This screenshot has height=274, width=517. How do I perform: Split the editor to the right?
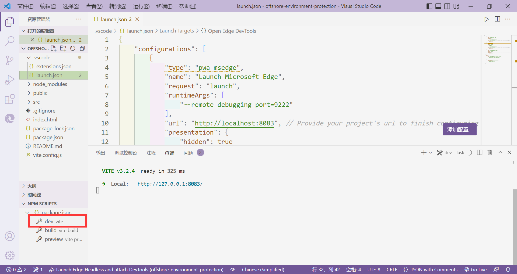click(497, 19)
